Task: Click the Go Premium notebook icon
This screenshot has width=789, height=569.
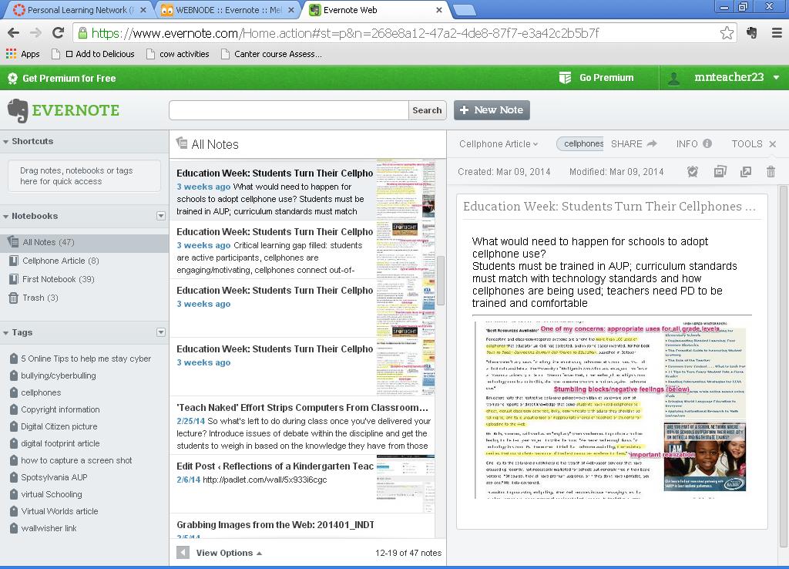Action: (565, 78)
